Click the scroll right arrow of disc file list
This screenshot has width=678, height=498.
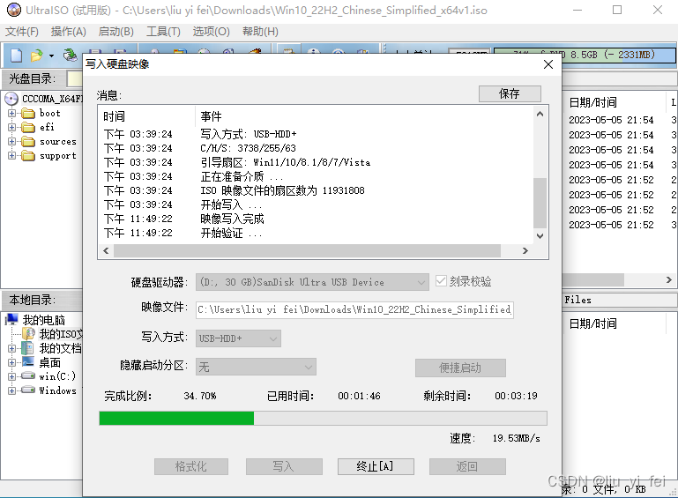click(669, 280)
